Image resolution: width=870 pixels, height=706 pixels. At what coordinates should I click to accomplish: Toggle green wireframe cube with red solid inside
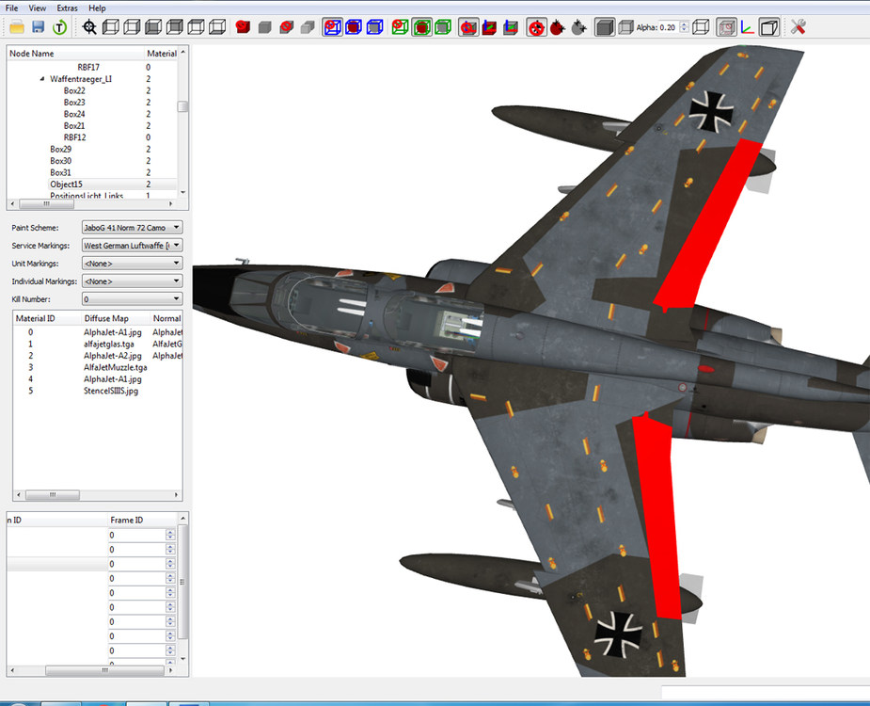pyautogui.click(x=421, y=26)
